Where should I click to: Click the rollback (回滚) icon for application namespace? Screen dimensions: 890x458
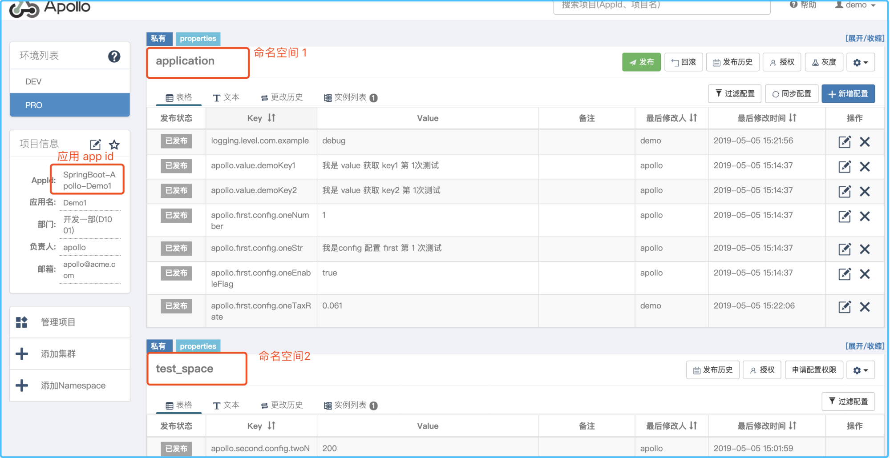(x=684, y=62)
